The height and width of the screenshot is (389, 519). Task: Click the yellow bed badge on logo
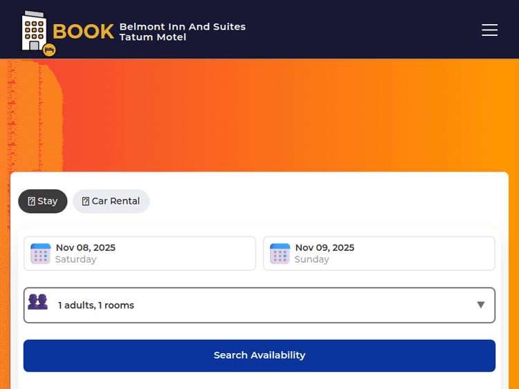[x=49, y=49]
